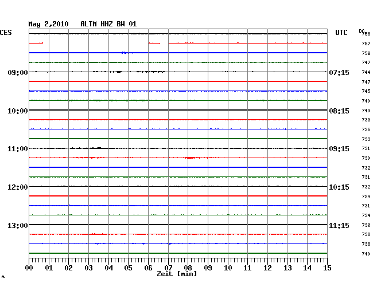Click the DC column header label
The image size is (373, 283).
[362, 31]
